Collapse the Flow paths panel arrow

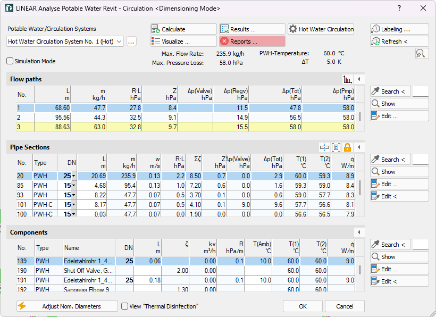(x=359, y=79)
